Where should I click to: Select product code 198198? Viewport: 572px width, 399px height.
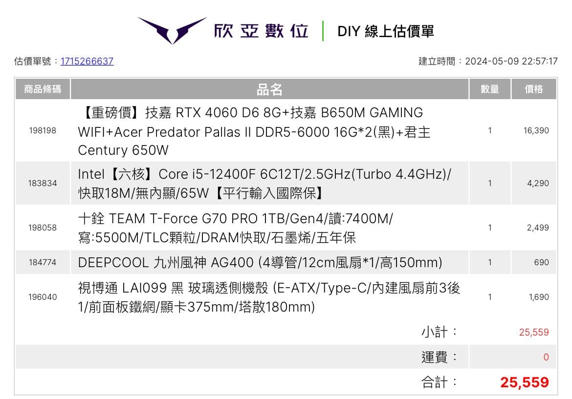pos(43,130)
